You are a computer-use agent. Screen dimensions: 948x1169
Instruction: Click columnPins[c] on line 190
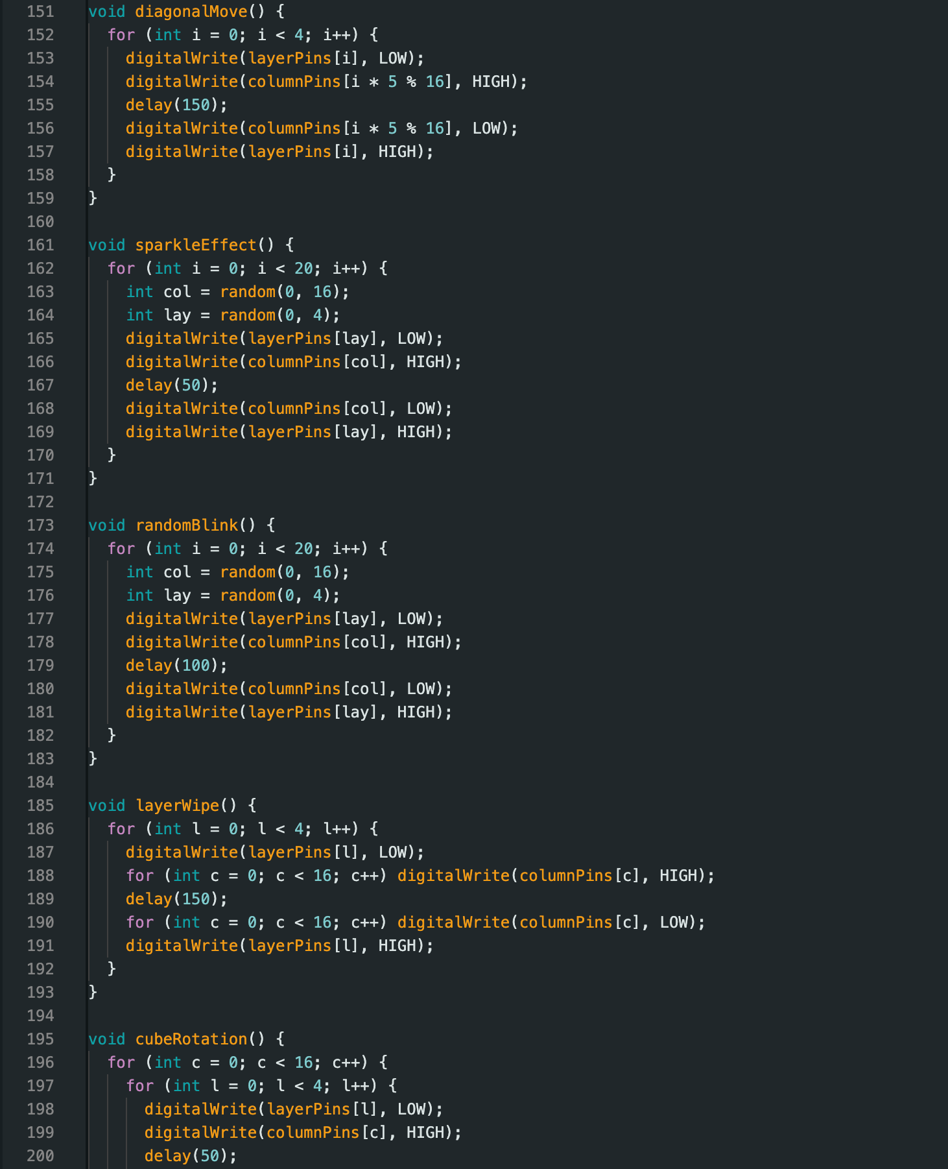tap(580, 922)
